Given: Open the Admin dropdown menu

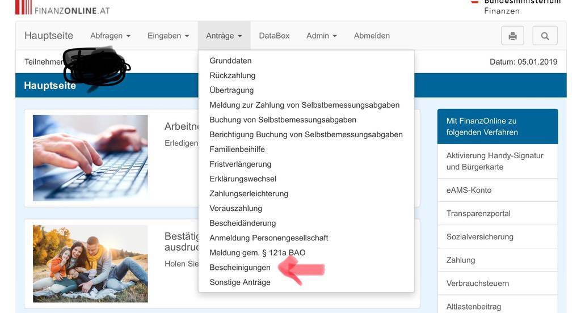Looking at the screenshot, I should click(321, 36).
